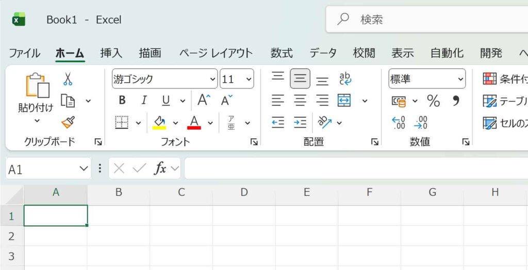Click the Merge and Center icon

(x=344, y=100)
